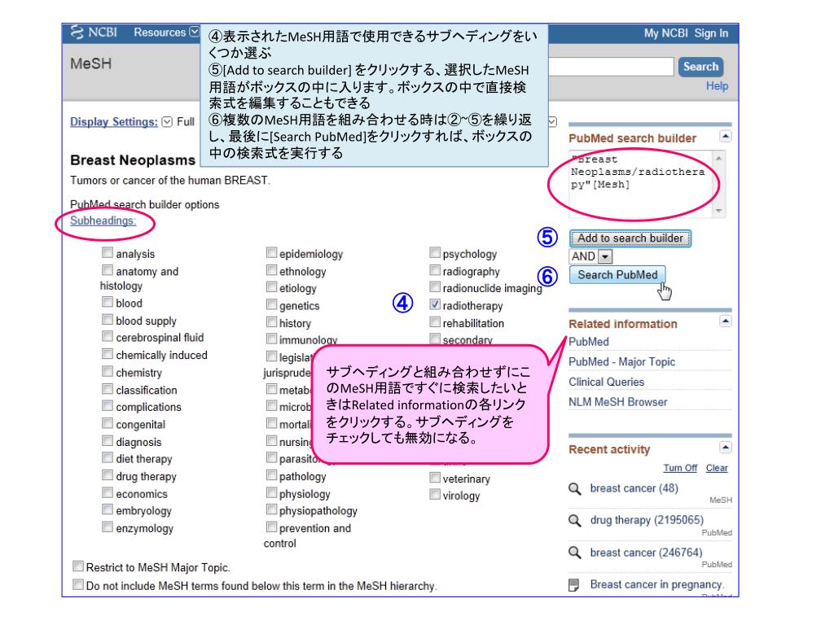Screen dimensions: 834x625
Task: Enable Restrict to MeSH Major Topic
Action: coord(78,566)
